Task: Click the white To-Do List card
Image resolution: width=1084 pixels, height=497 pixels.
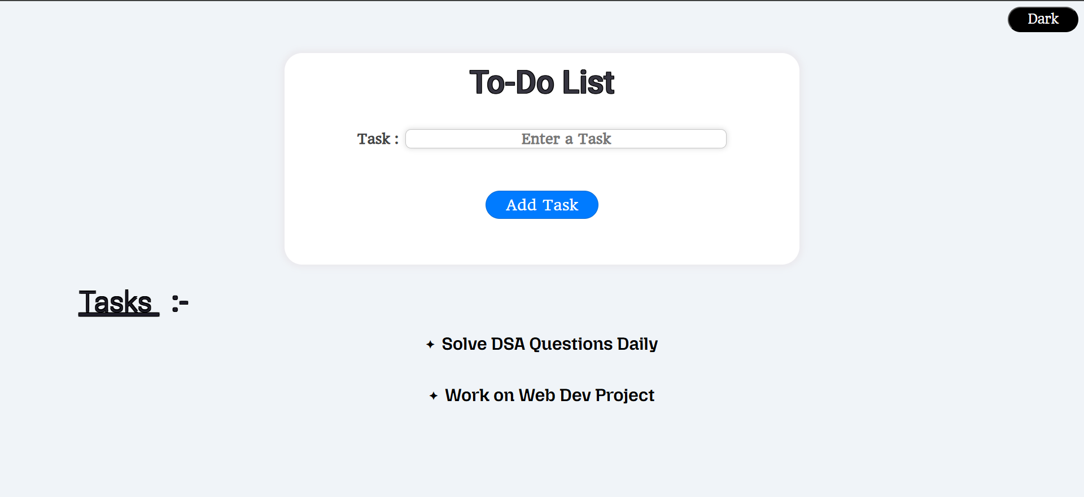Action: pos(541,243)
